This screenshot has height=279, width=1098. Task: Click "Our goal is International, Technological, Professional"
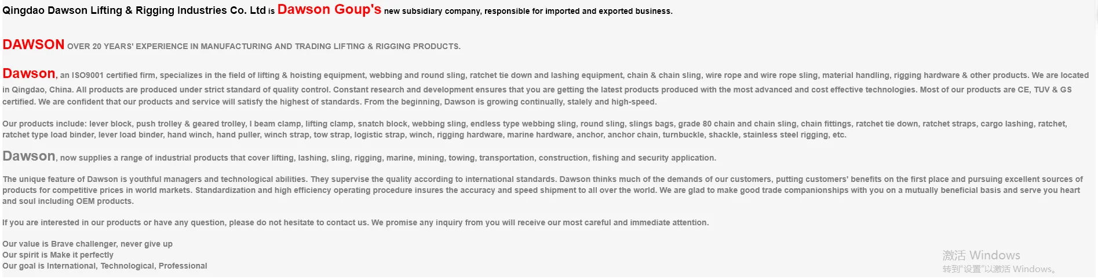click(x=105, y=266)
